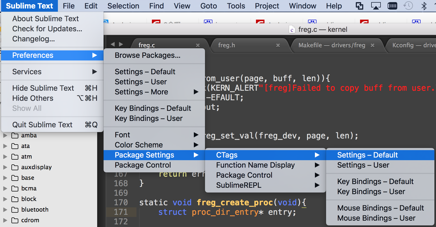Select the Preferences menu item
Image resolution: width=436 pixels, height=227 pixels.
coord(52,55)
